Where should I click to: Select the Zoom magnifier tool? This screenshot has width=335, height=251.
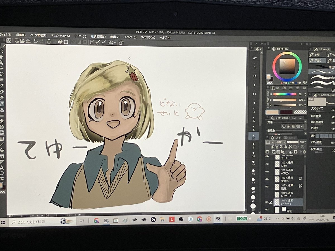(1, 51)
